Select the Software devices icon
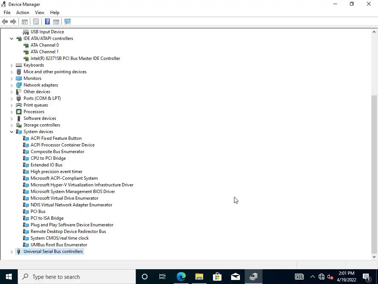378x284 pixels. (x=19, y=118)
